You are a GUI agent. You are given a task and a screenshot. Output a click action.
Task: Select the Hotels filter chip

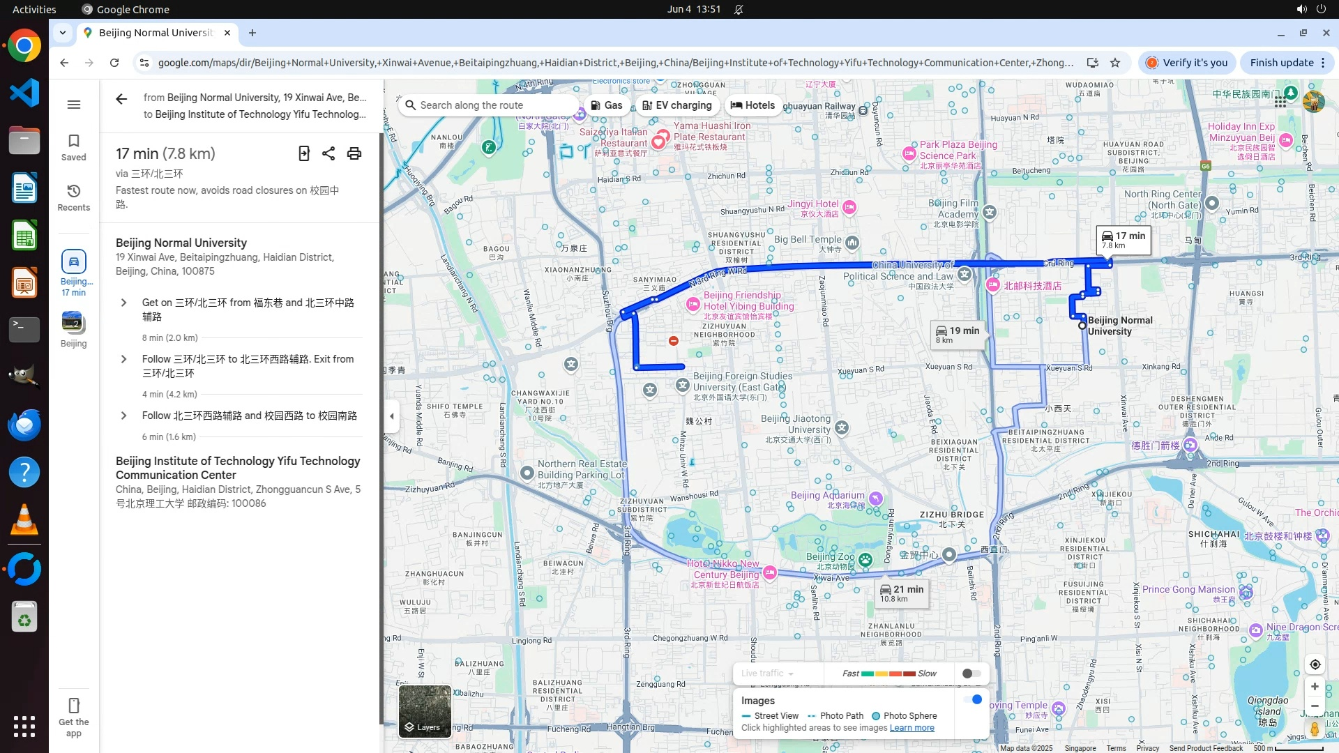pos(752,105)
